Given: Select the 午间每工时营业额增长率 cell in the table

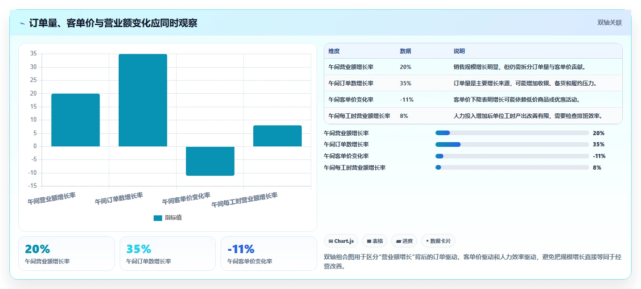Looking at the screenshot, I should tap(359, 116).
